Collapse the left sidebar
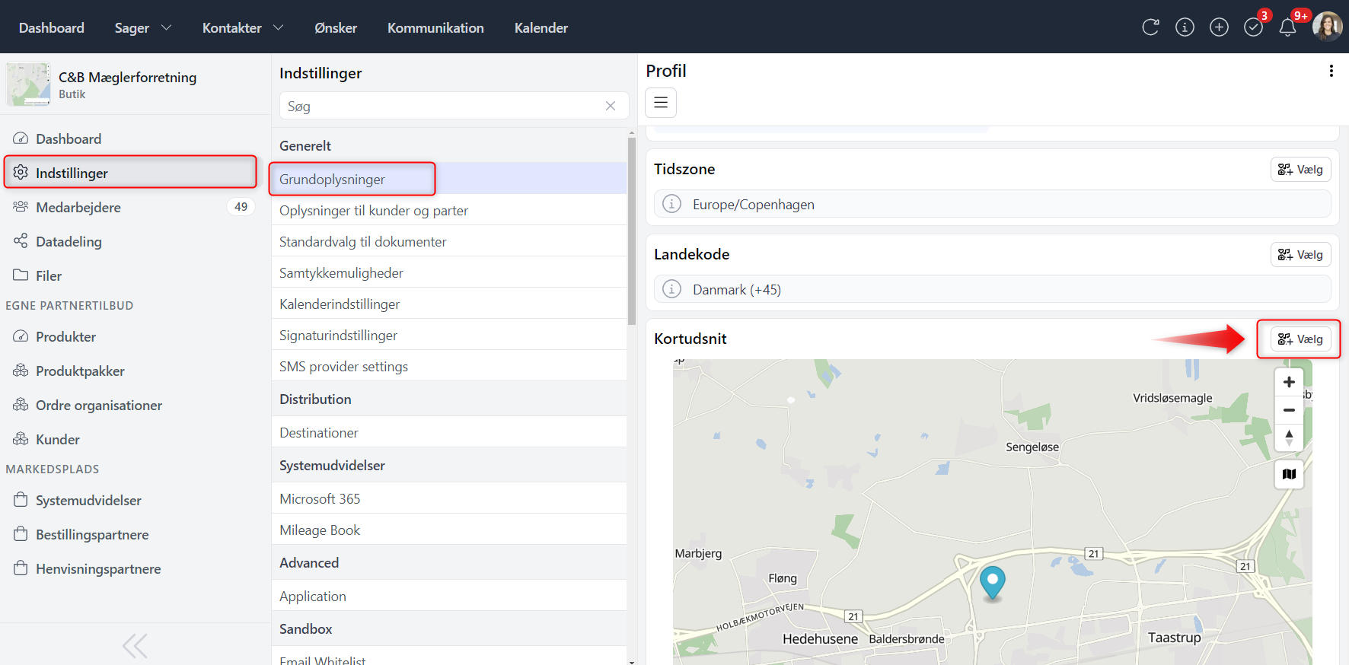Image resolution: width=1349 pixels, height=665 pixels. (135, 646)
